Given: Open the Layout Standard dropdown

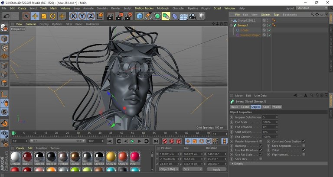Looking at the screenshot, I should (312, 8).
